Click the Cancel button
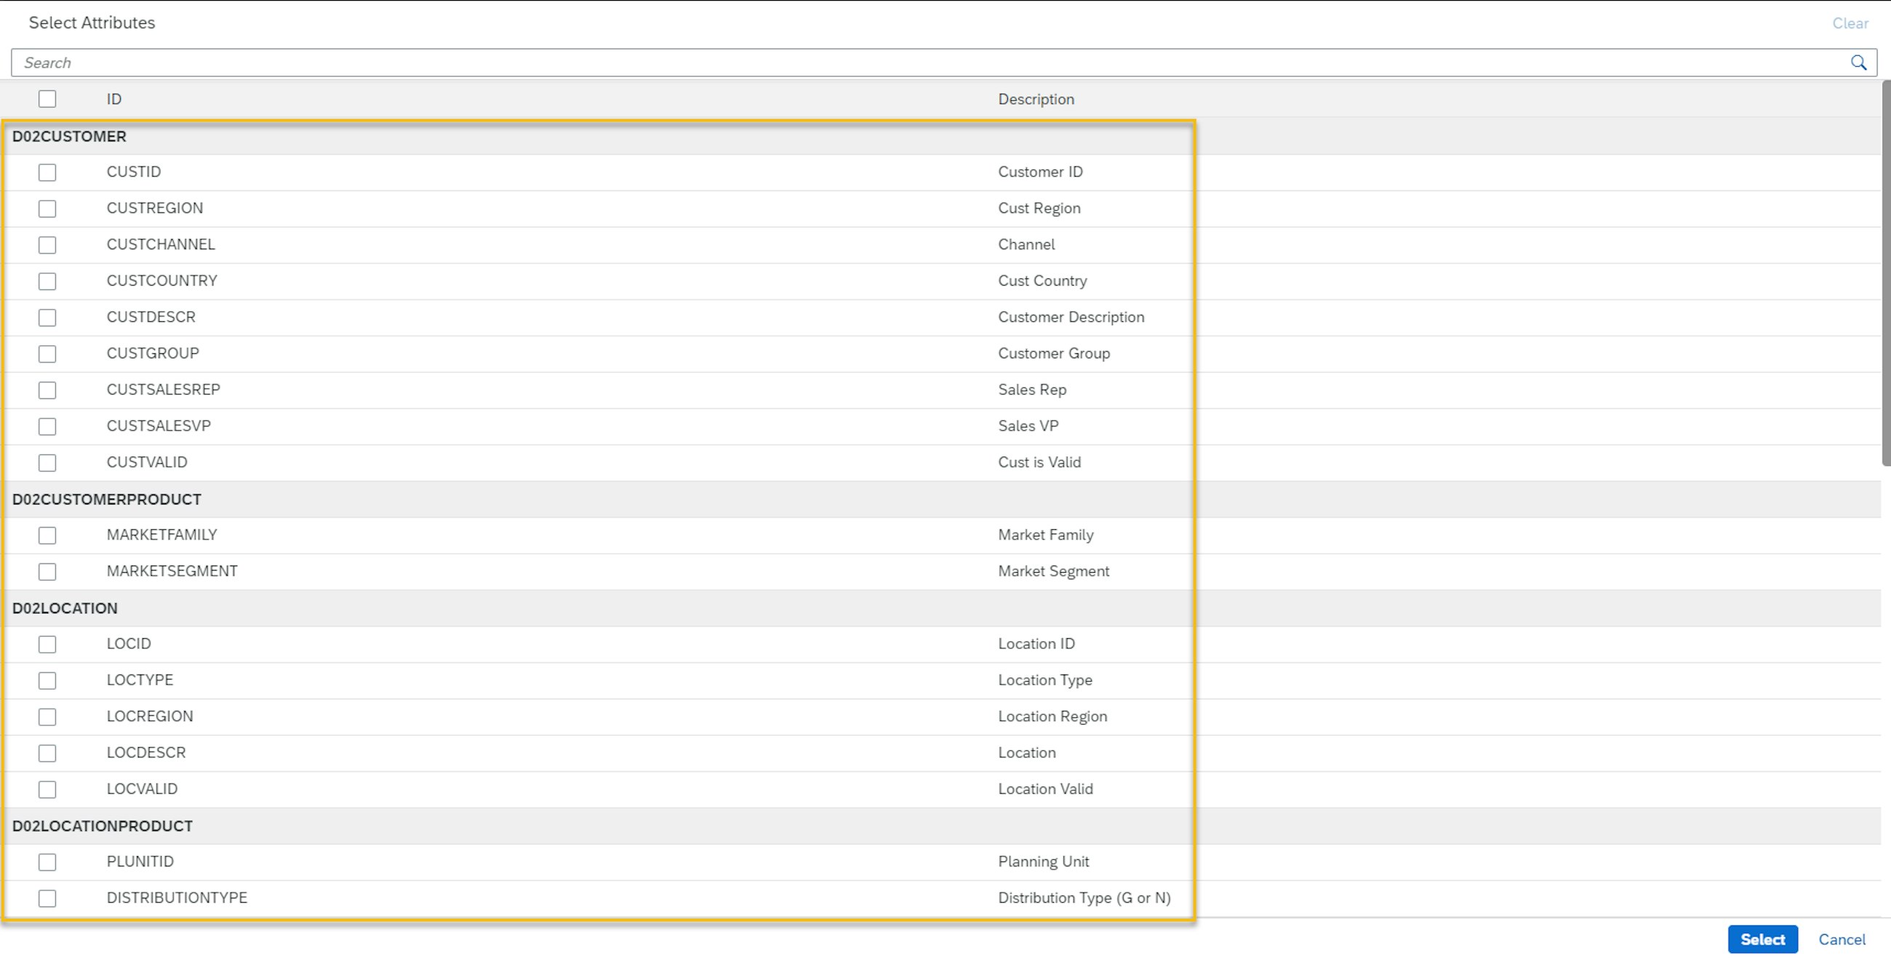This screenshot has height=958, width=1891. (x=1841, y=939)
